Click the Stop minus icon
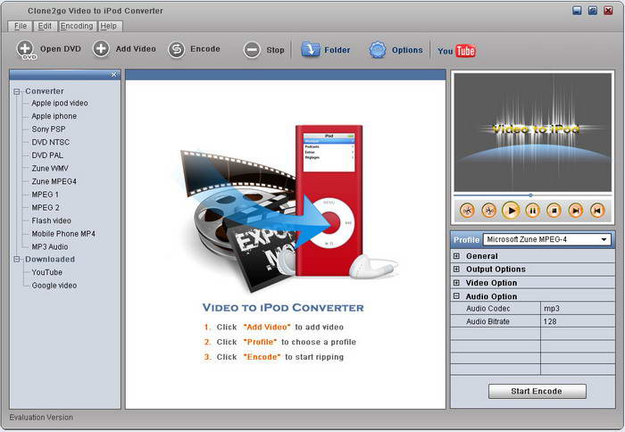625x432 pixels. click(x=252, y=50)
